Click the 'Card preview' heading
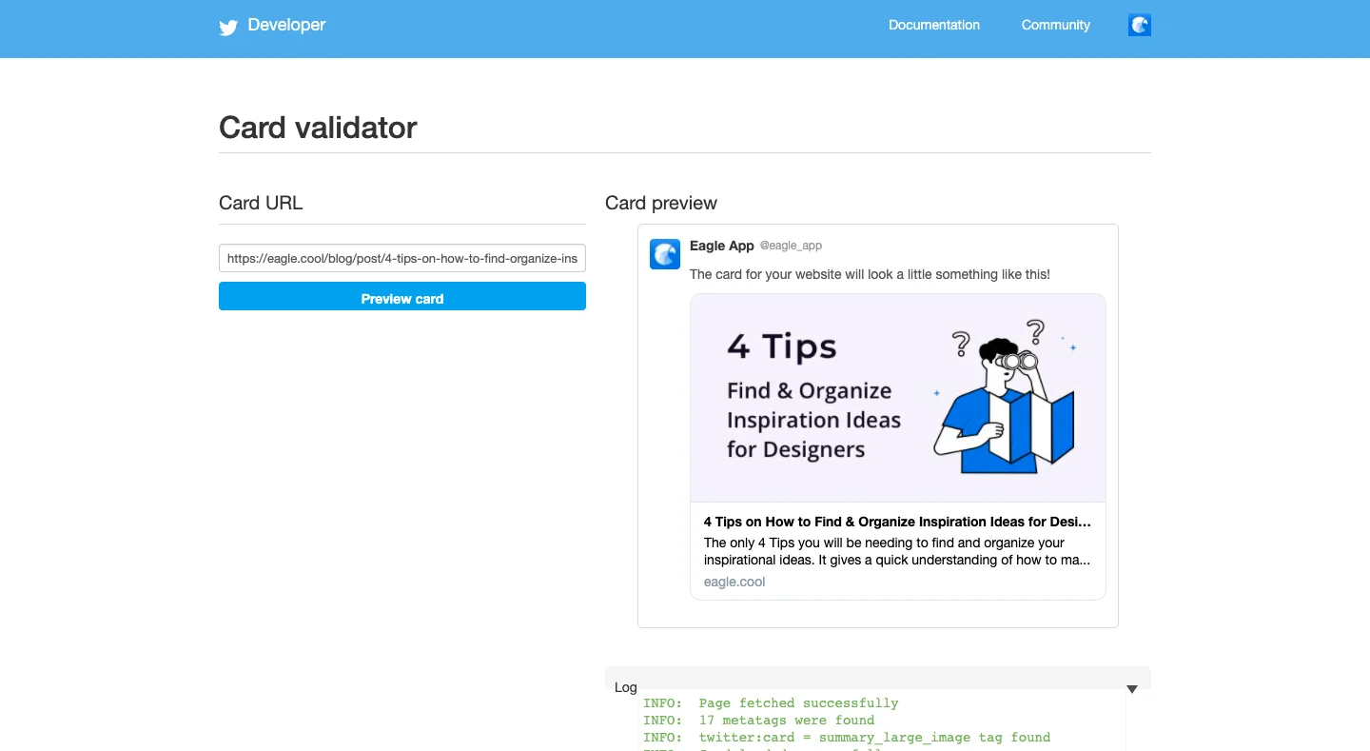 (661, 203)
